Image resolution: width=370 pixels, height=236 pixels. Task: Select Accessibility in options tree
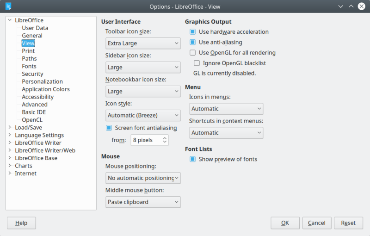38,97
